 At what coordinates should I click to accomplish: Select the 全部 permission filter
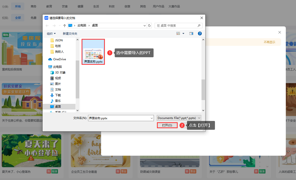(18, 18)
